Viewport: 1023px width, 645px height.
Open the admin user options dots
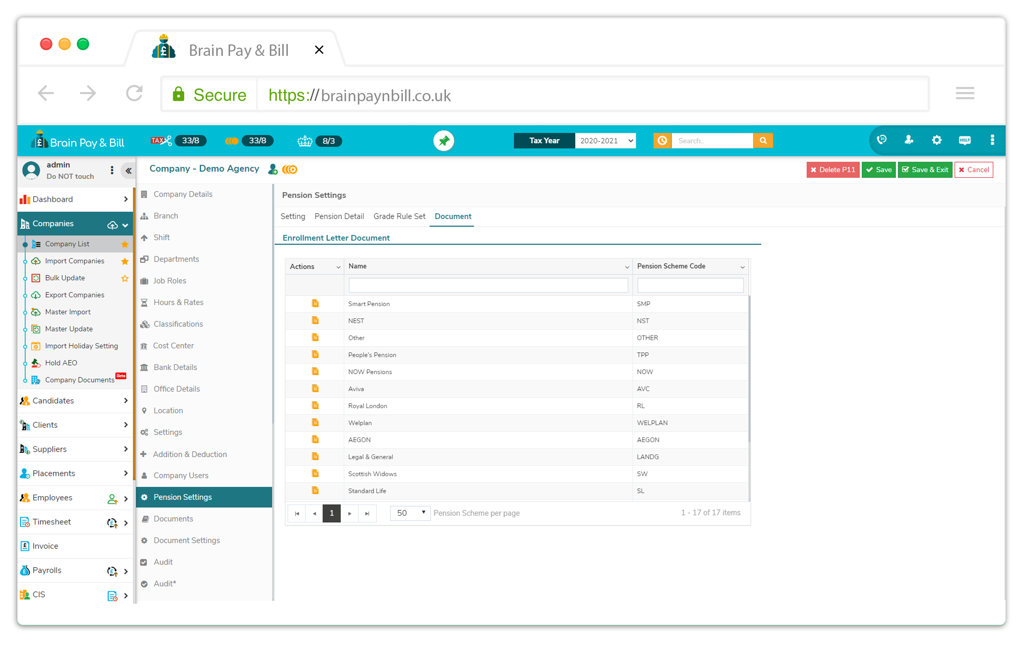coord(112,170)
